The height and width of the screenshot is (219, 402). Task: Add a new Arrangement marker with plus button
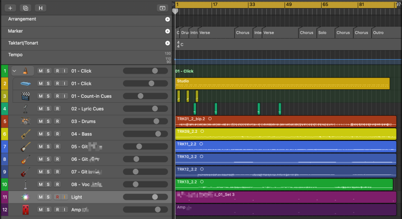(x=167, y=19)
